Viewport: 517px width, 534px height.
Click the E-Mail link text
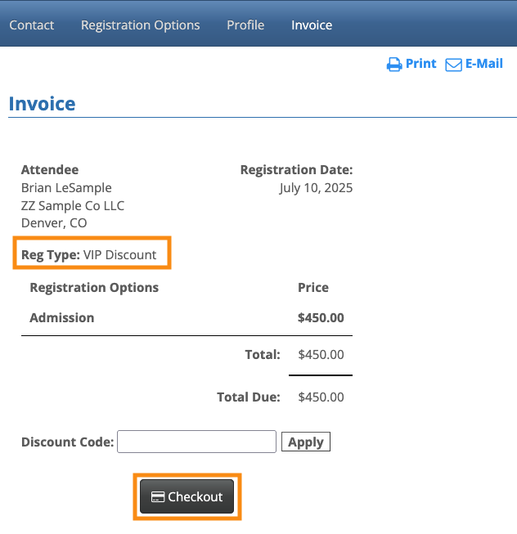[484, 64]
